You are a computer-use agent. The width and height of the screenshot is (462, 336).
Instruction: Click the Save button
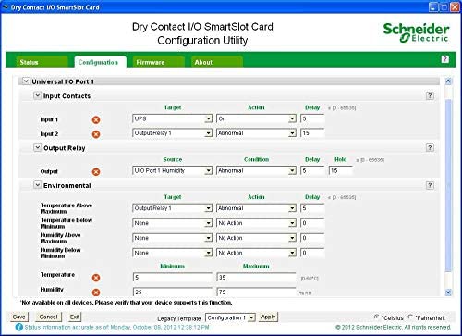(19, 317)
